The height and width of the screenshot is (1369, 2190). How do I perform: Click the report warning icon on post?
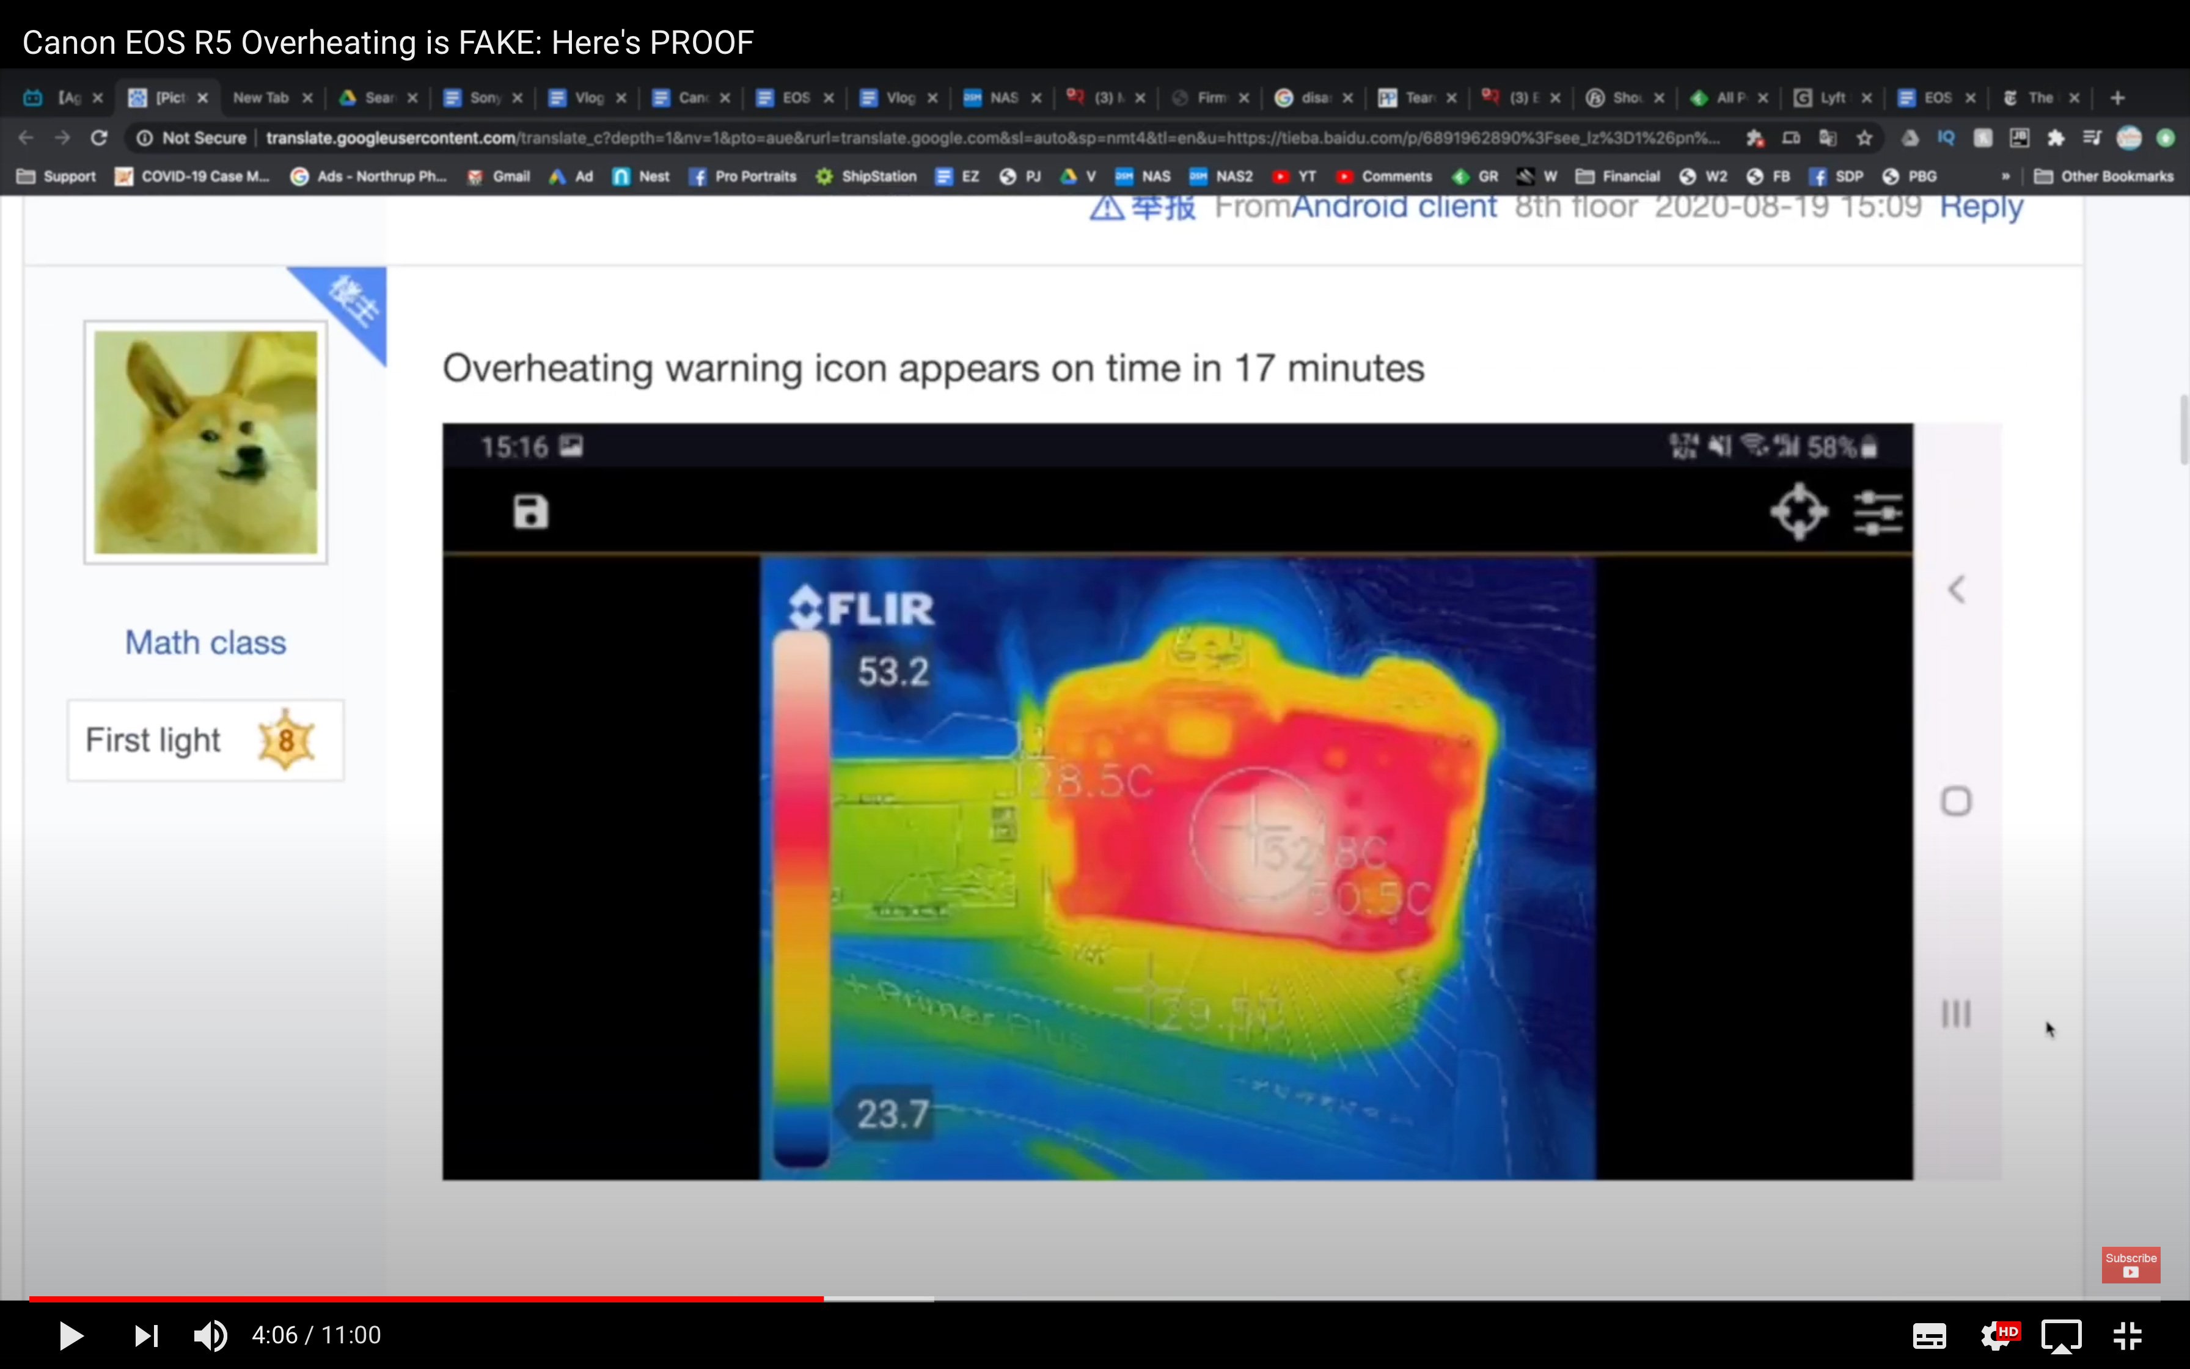coord(1106,207)
